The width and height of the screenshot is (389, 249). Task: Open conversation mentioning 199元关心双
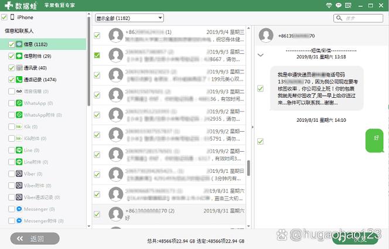[169, 75]
